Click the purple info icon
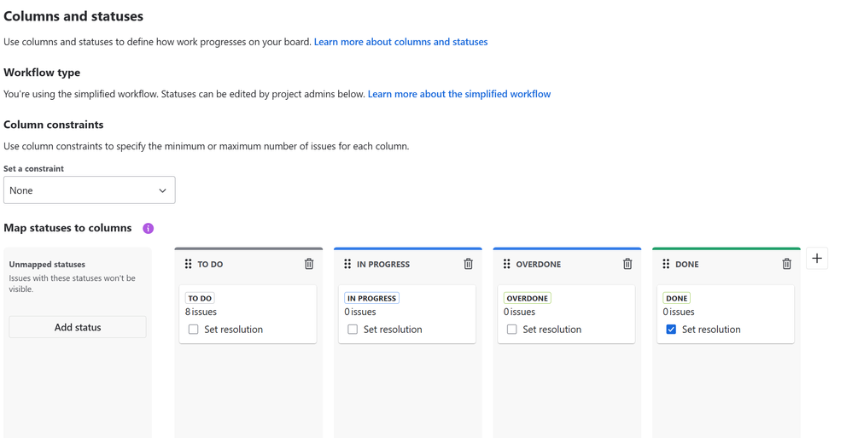The width and height of the screenshot is (852, 438). pyautogui.click(x=149, y=228)
